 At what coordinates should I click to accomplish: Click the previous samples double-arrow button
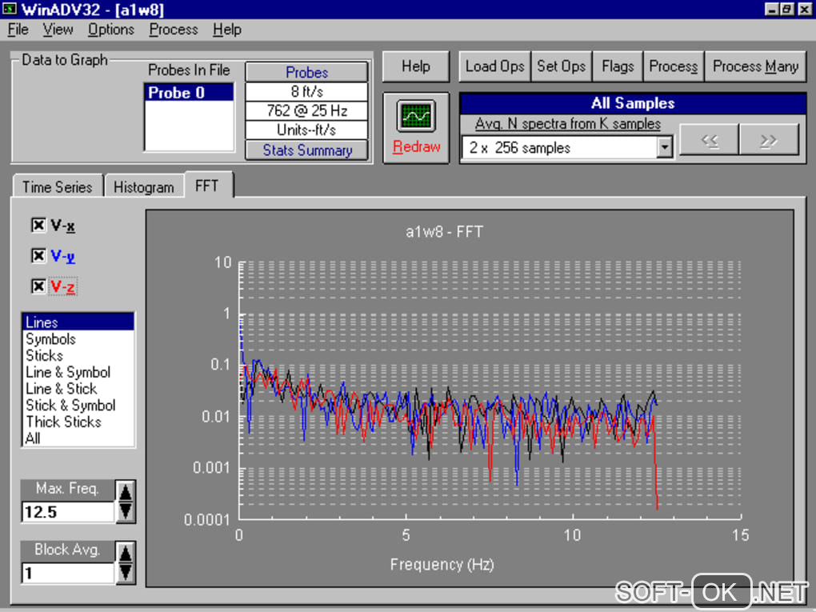(709, 141)
